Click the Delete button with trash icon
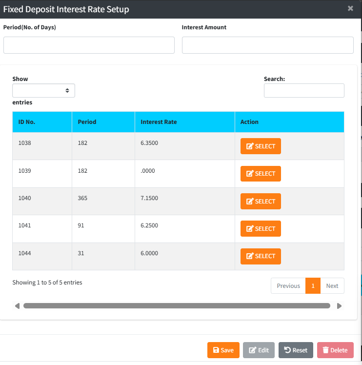Image resolution: width=362 pixels, height=365 pixels. pos(335,350)
